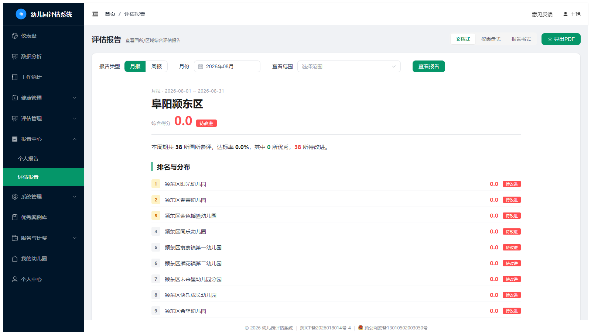This screenshot has width=591, height=332.
Task: Collapse the 报告中心 submenu chevron
Action: 75,139
